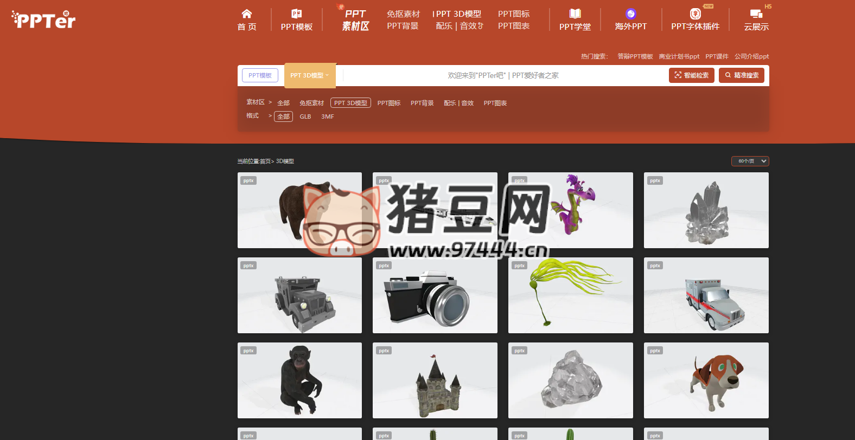855x440 pixels.
Task: Open PPT背景 in the top navigation
Action: coord(403,26)
